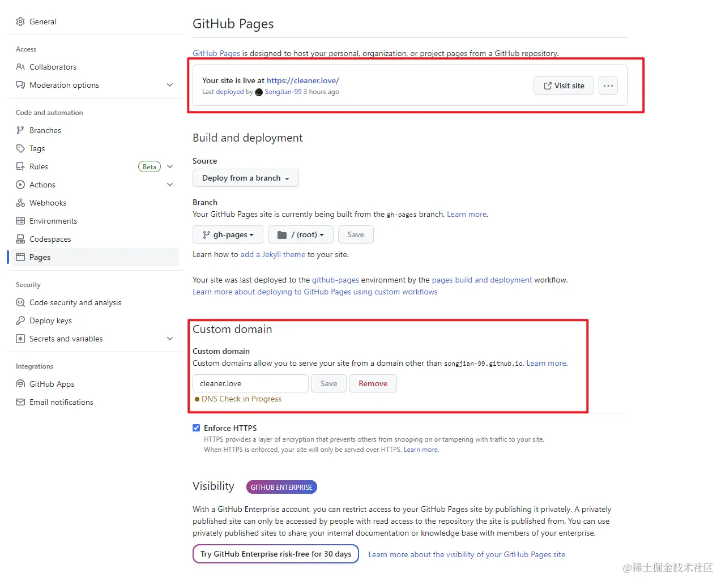Open the https://cleaner.love/ link
The width and height of the screenshot is (717, 577).
tap(303, 80)
